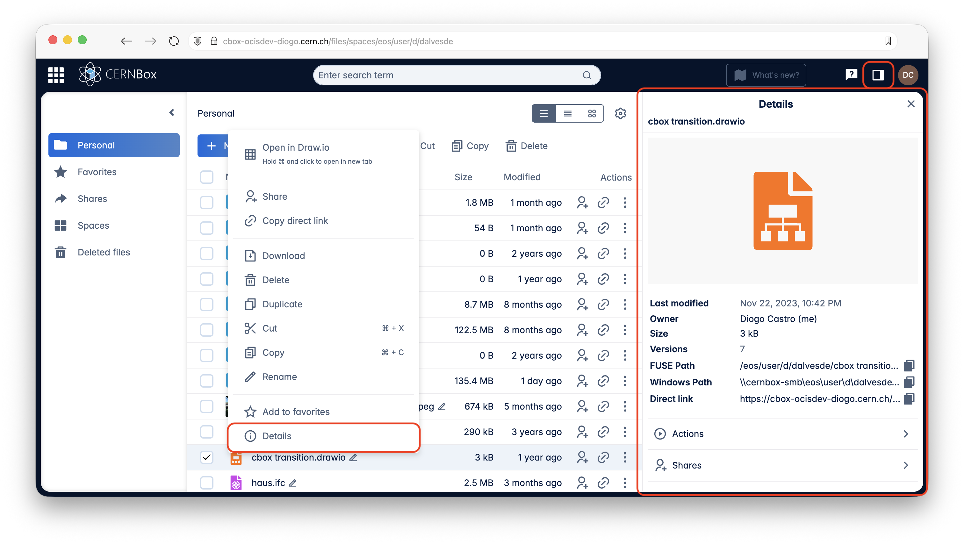The image size is (964, 544).
Task: Copy the FUSE Path to clipboard
Action: click(909, 366)
